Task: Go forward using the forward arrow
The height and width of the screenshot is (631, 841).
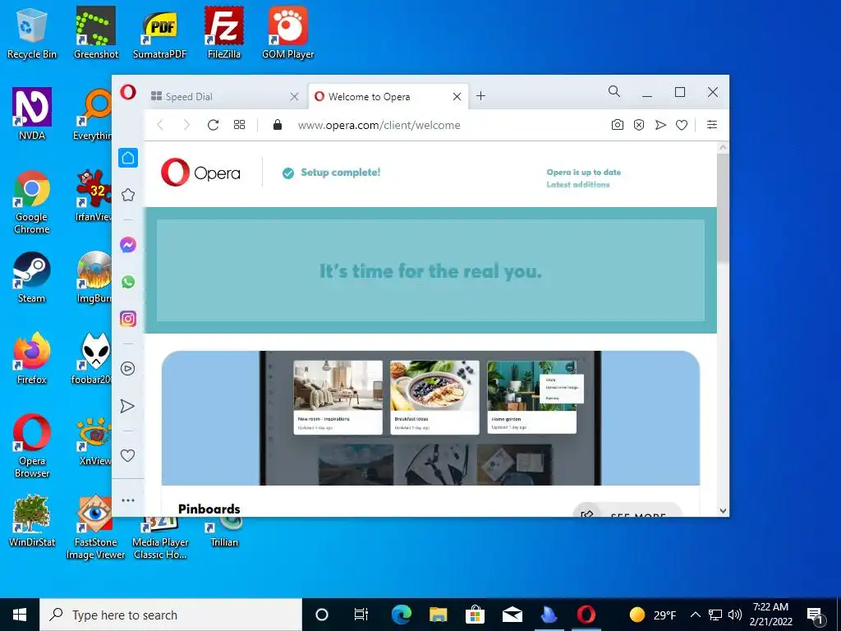Action: click(186, 125)
